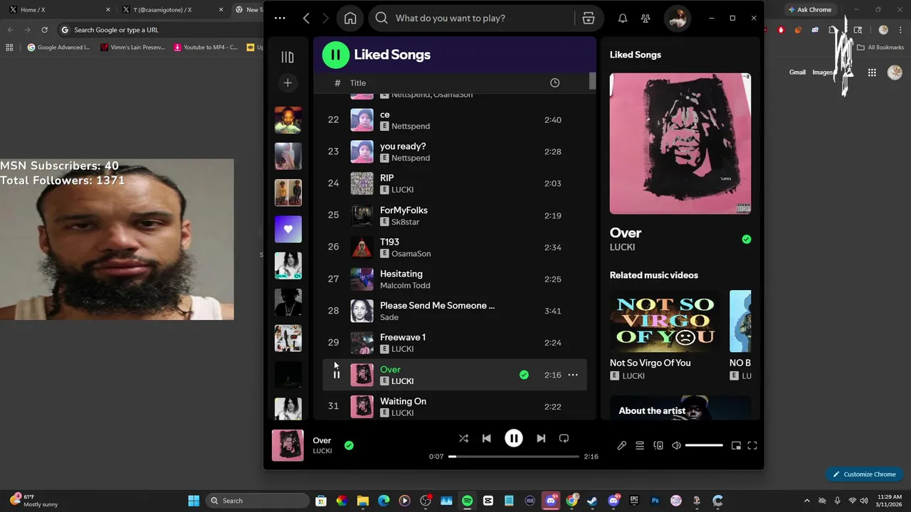The width and height of the screenshot is (911, 512).
Task: Adjust the Spotify volume slider
Action: [704, 446]
